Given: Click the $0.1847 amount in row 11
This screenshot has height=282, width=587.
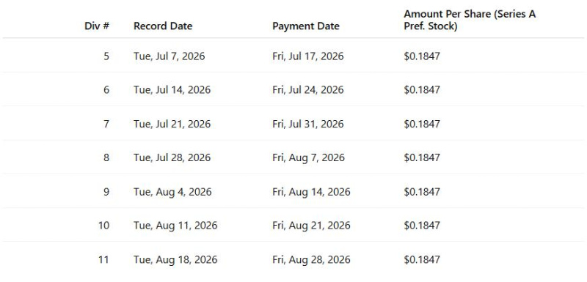Looking at the screenshot, I should pyautogui.click(x=422, y=259).
